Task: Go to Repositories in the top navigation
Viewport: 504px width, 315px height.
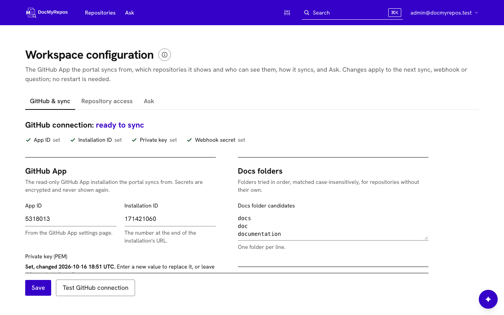Action: pos(100,13)
